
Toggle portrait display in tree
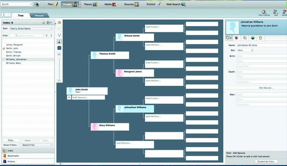tap(59, 42)
